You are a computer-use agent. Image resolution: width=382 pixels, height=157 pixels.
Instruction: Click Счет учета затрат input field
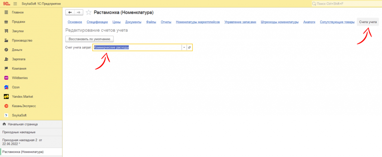[x=137, y=48]
